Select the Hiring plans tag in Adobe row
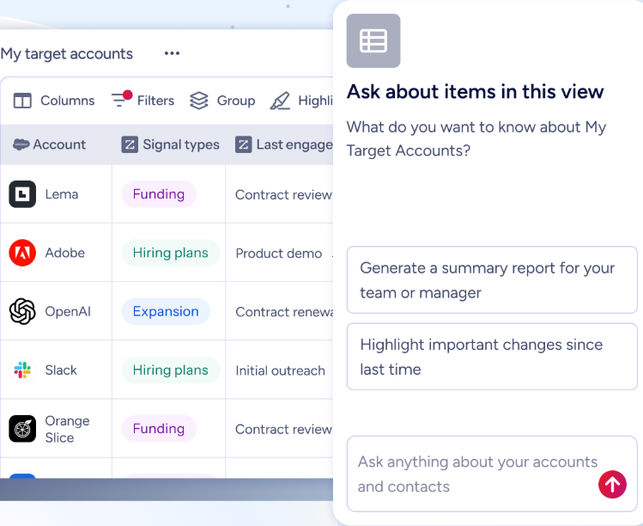Screen dimensions: 643x526 pyautogui.click(x=171, y=253)
